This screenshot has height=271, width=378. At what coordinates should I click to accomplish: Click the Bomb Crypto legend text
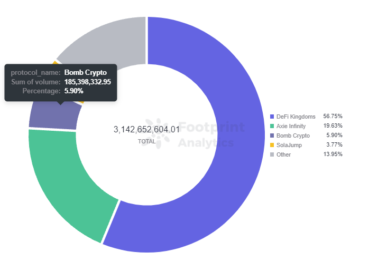pos(293,135)
